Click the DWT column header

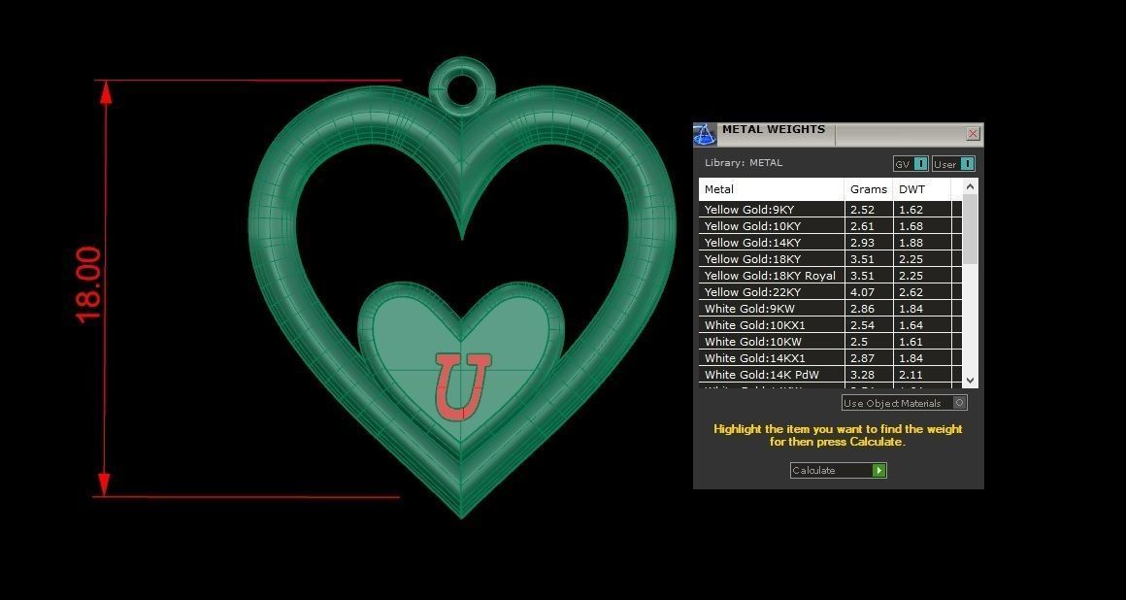tap(921, 189)
